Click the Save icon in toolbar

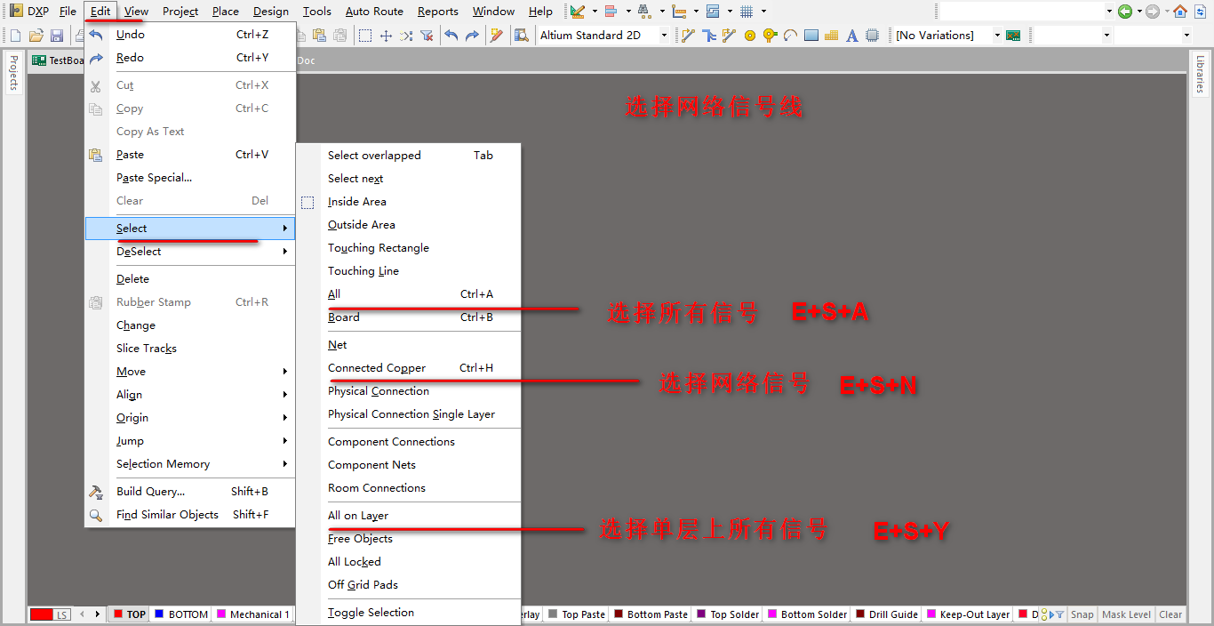tap(57, 36)
